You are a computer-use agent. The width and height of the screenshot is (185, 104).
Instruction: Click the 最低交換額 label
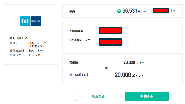pyautogui.click(x=17, y=51)
